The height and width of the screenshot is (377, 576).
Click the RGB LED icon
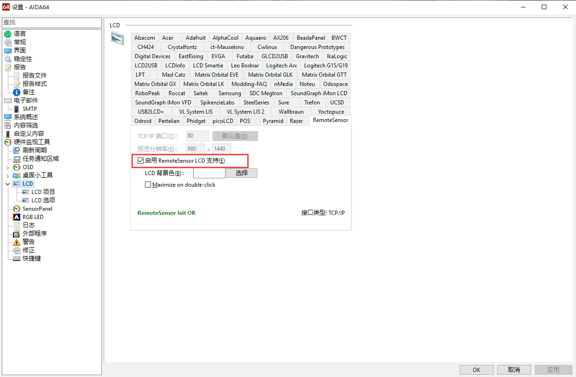pyautogui.click(x=17, y=217)
